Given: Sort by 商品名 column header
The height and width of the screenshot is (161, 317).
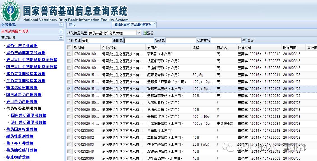Looking at the screenshot, I should click(x=226, y=47).
